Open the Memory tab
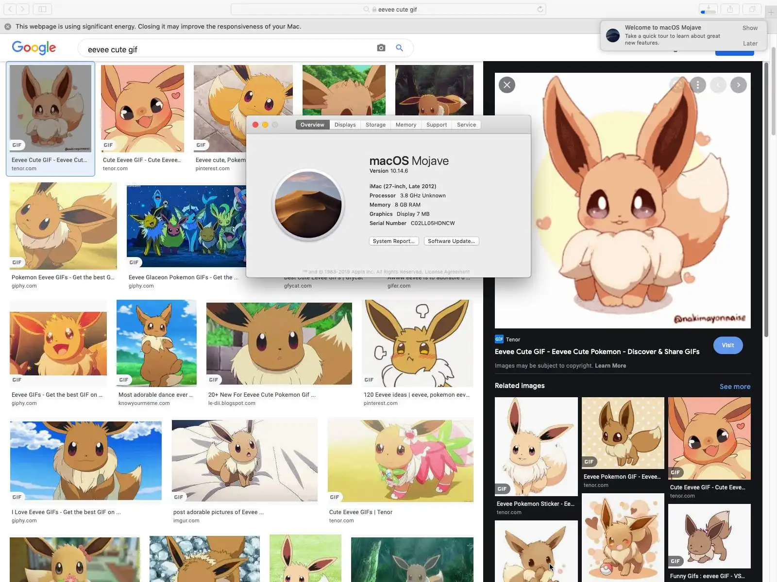Screen dimensions: 777x582 click(406, 125)
